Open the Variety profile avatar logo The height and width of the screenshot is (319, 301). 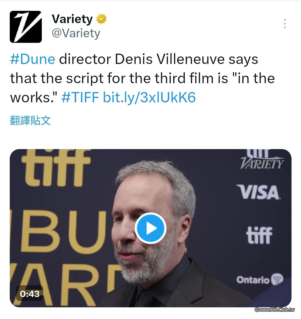point(26,27)
